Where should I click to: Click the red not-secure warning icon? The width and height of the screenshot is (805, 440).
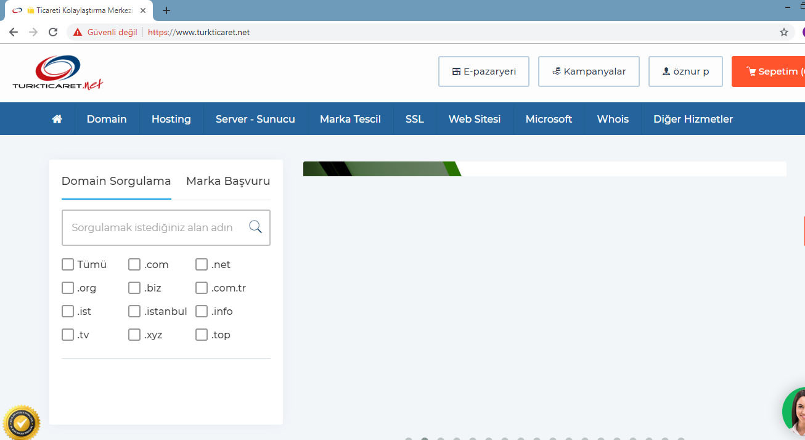(x=78, y=32)
